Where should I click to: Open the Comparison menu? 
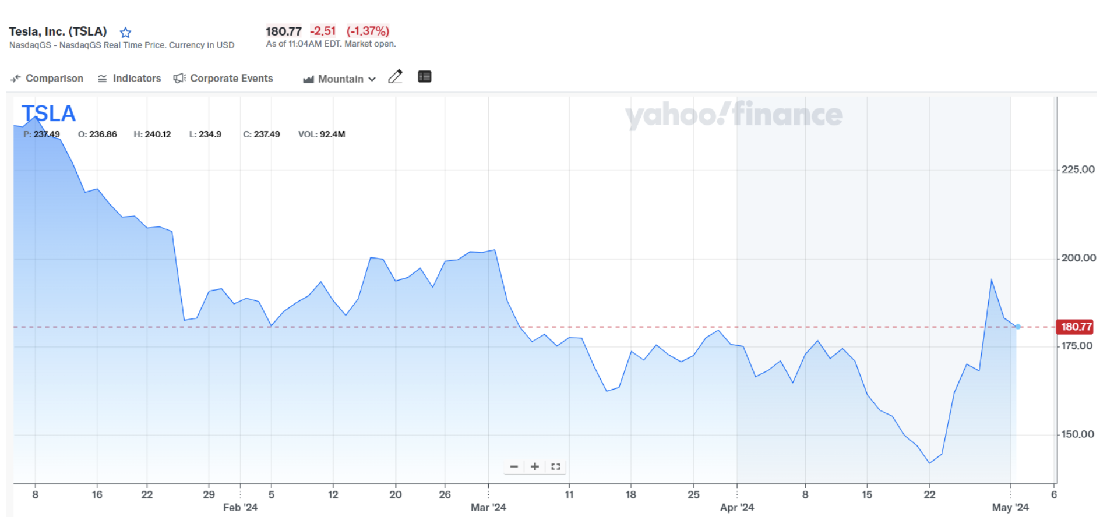click(47, 78)
